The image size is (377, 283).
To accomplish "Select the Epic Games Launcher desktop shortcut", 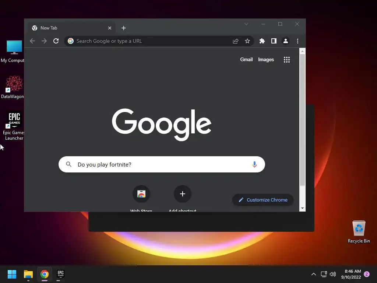I will click(14, 126).
